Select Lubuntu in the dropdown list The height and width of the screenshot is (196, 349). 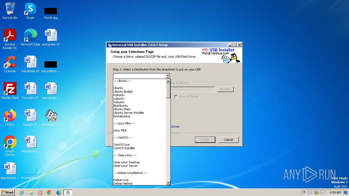click(x=140, y=99)
